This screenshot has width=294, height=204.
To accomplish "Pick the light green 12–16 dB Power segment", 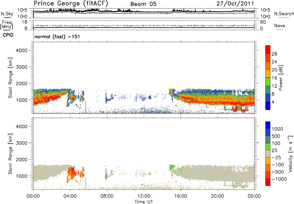I will click(x=268, y=82).
